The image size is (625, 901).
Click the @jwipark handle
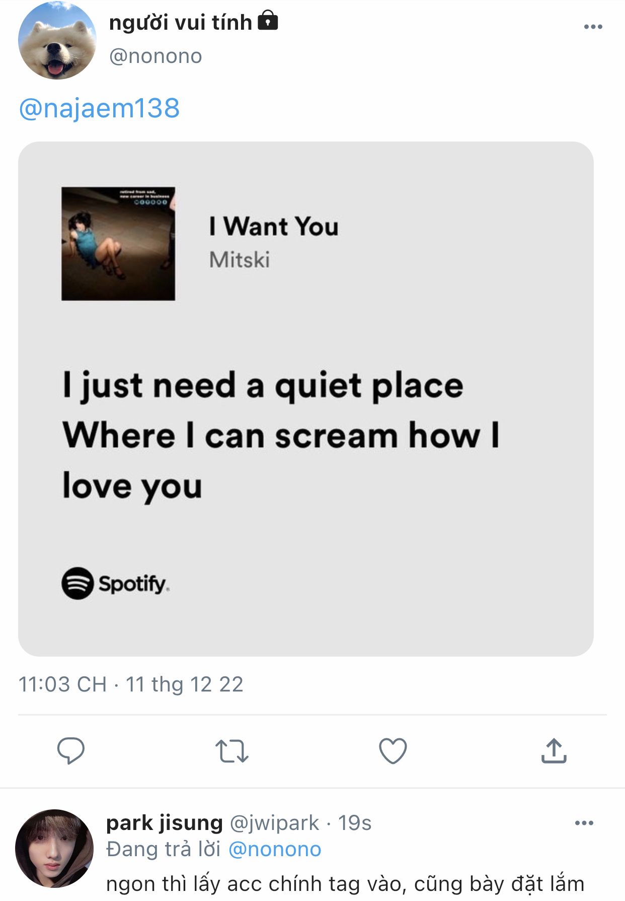274,823
